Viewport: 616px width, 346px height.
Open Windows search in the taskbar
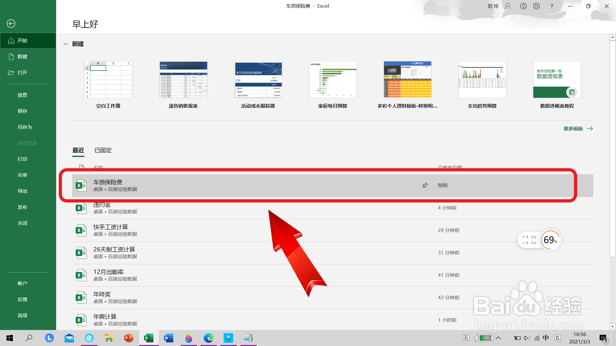click(29, 338)
